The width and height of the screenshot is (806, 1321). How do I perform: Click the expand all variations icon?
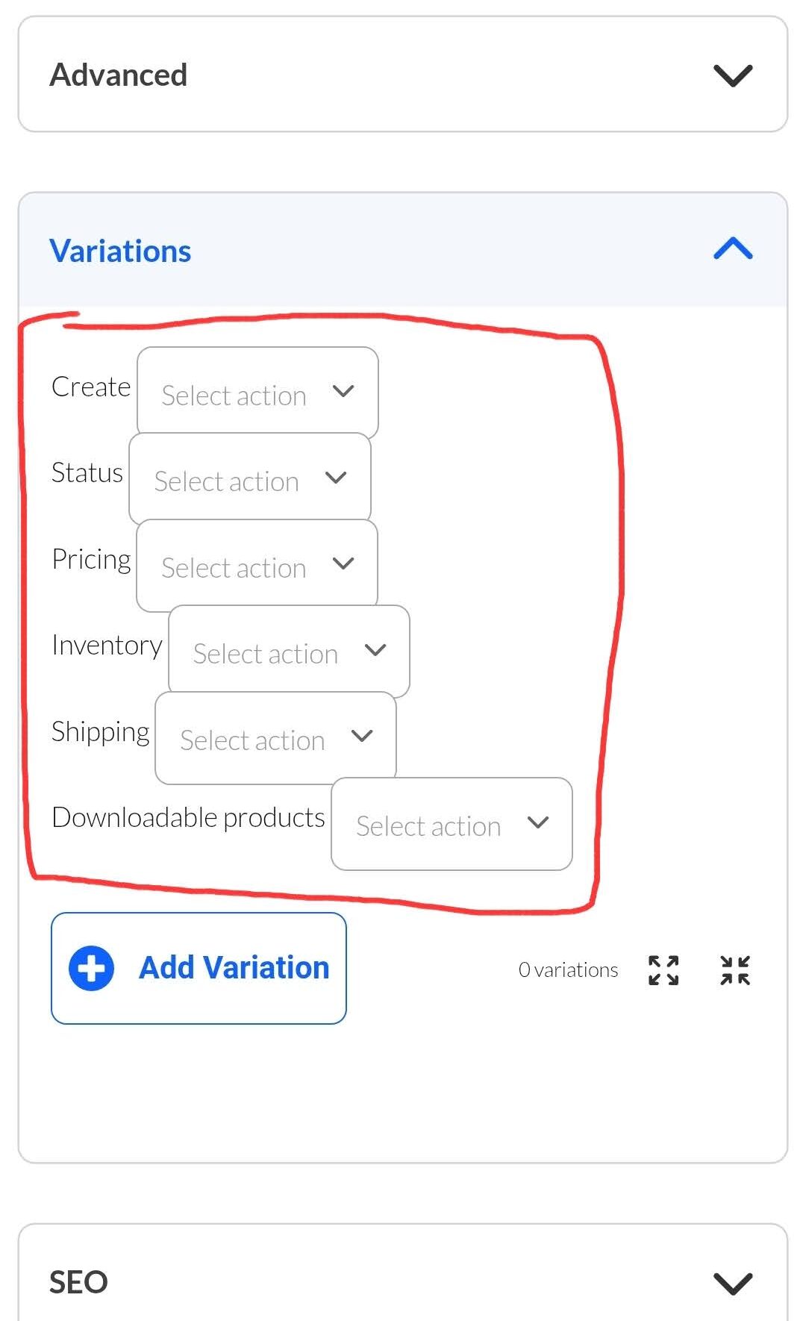(663, 970)
